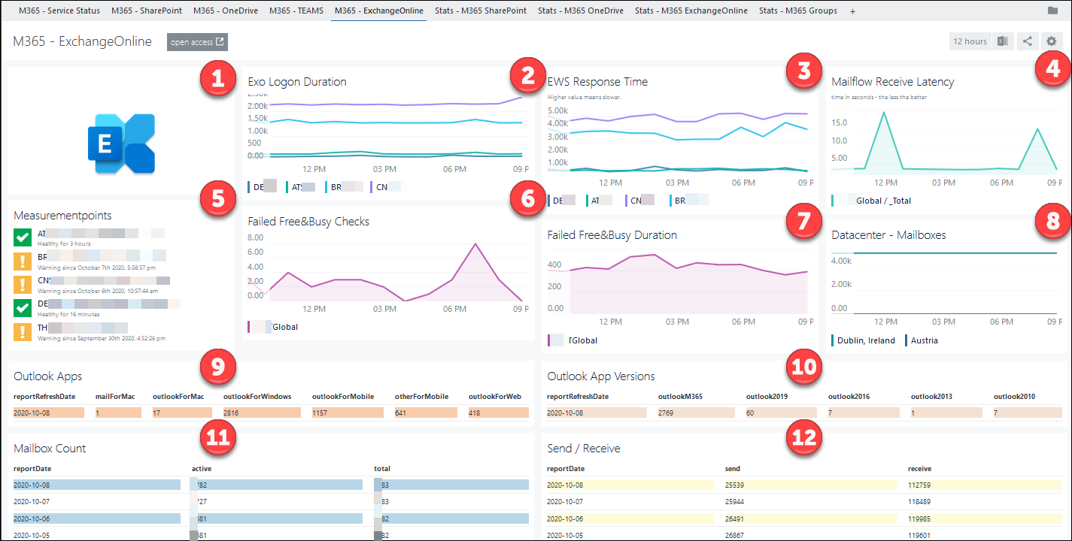The image size is (1072, 541).
Task: Open the share options via share icon
Action: [1028, 41]
